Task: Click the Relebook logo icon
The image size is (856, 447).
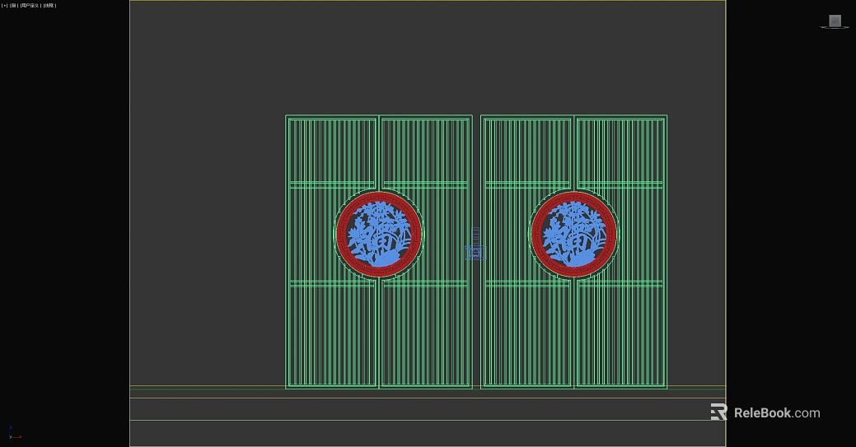Action: pos(718,412)
